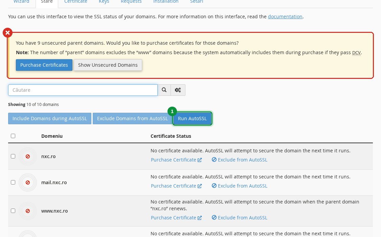This screenshot has height=237, width=381.
Task: Open the Requests tab
Action: [x=131, y=2]
